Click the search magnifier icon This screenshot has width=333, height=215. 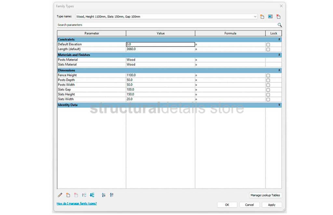tap(279, 25)
